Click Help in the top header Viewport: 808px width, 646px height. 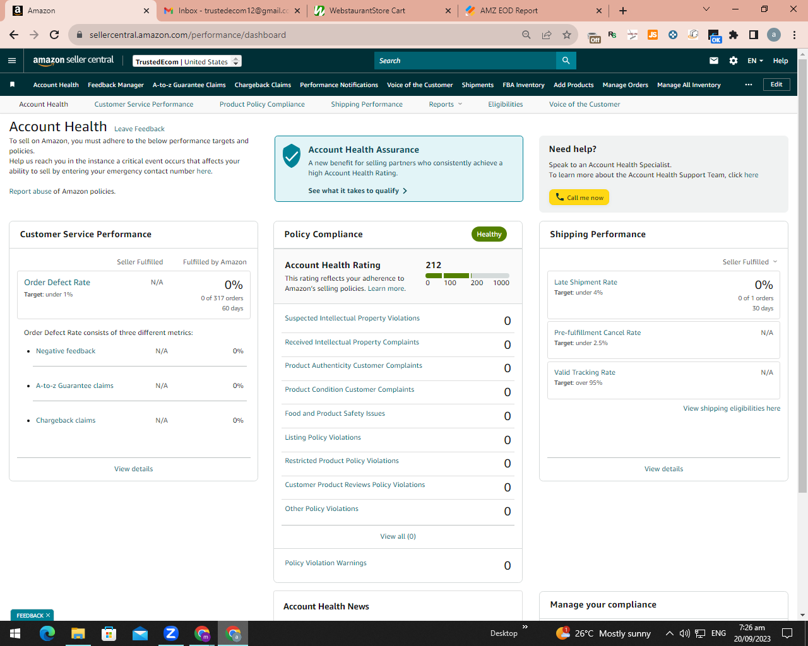coord(780,61)
